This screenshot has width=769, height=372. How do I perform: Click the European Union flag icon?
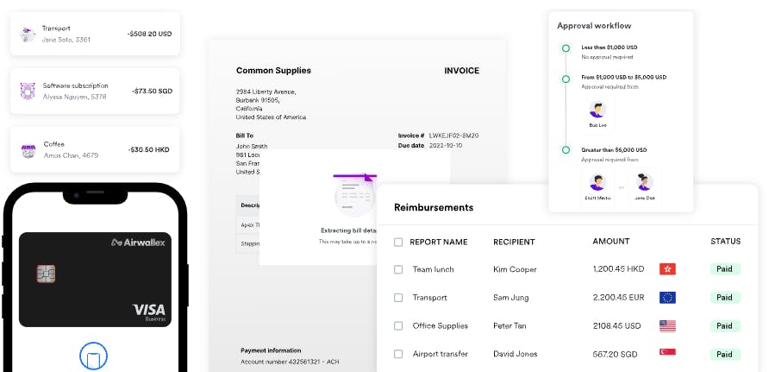tap(667, 298)
